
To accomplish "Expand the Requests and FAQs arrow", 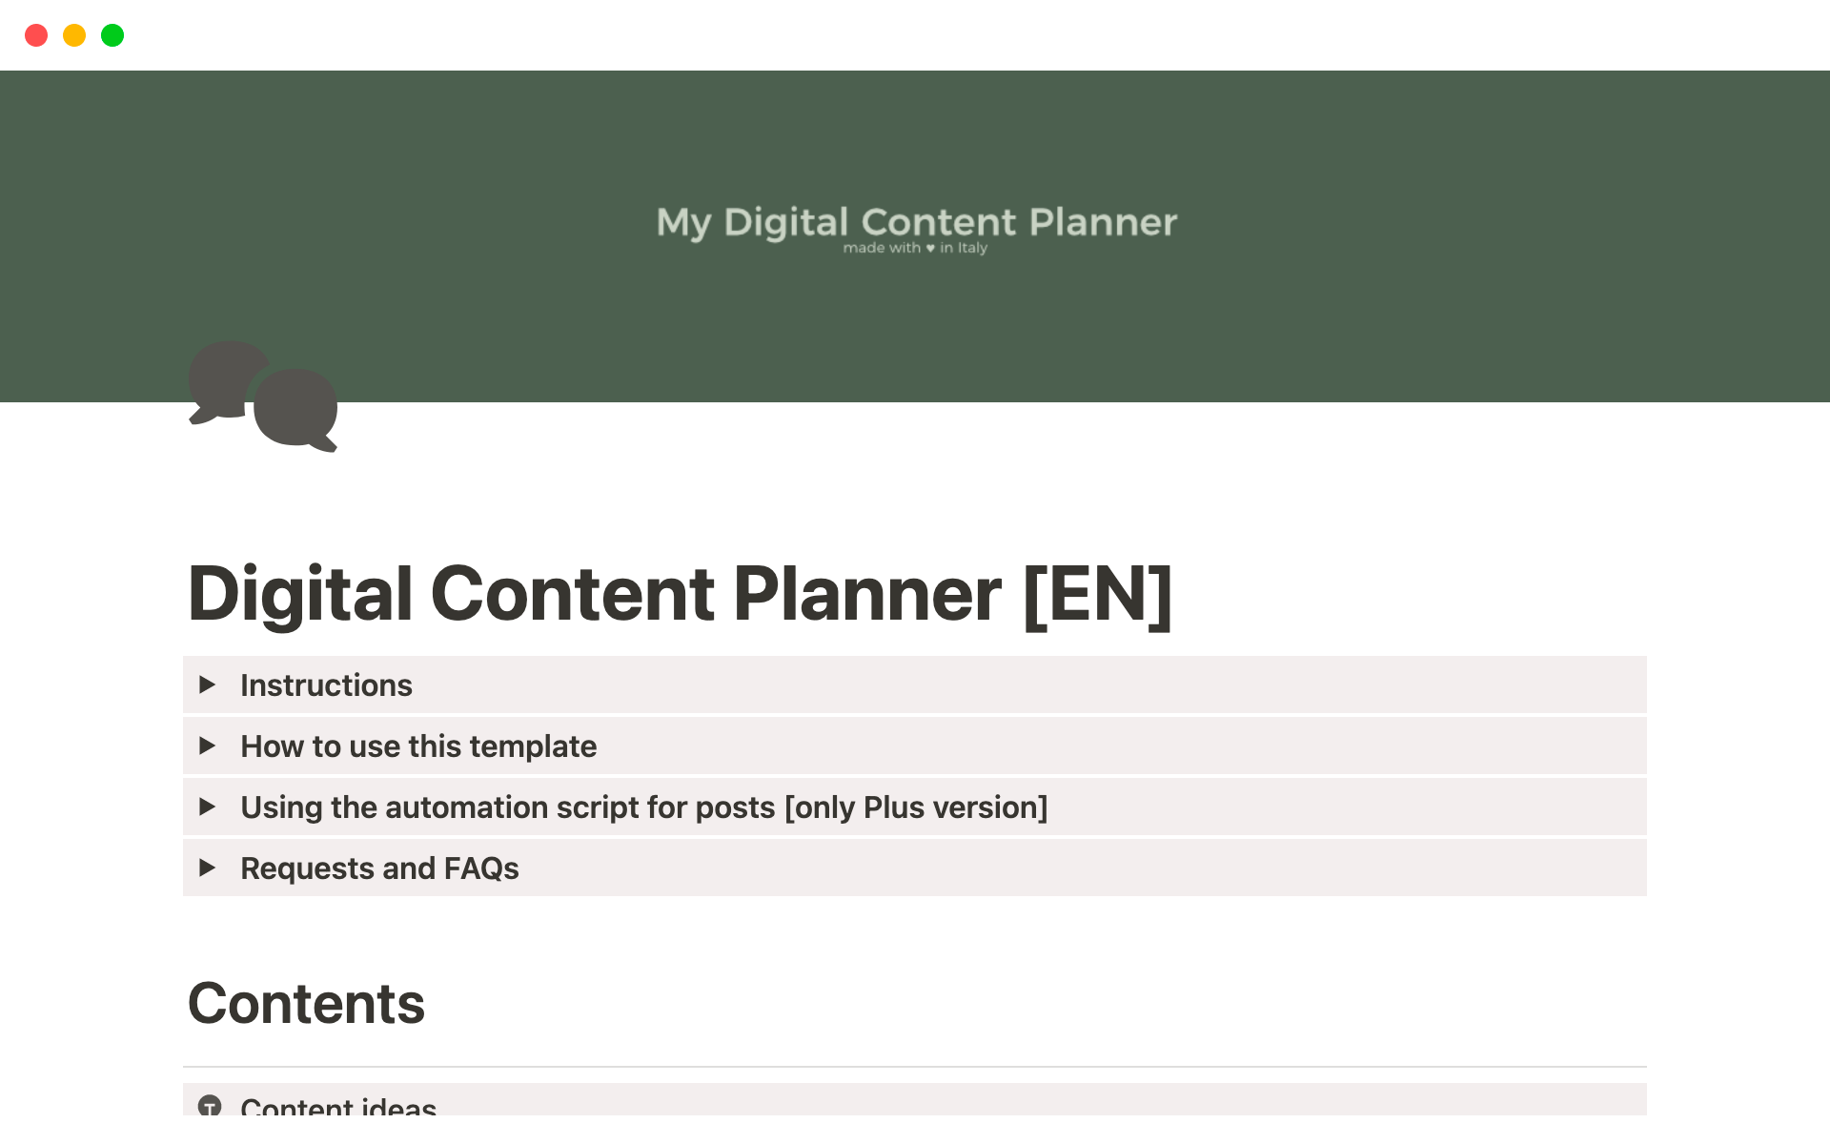I will click(207, 868).
